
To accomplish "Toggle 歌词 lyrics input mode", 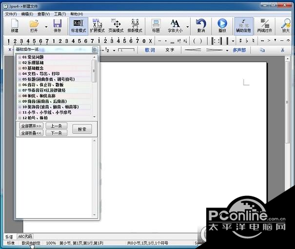I will [x=150, y=50].
